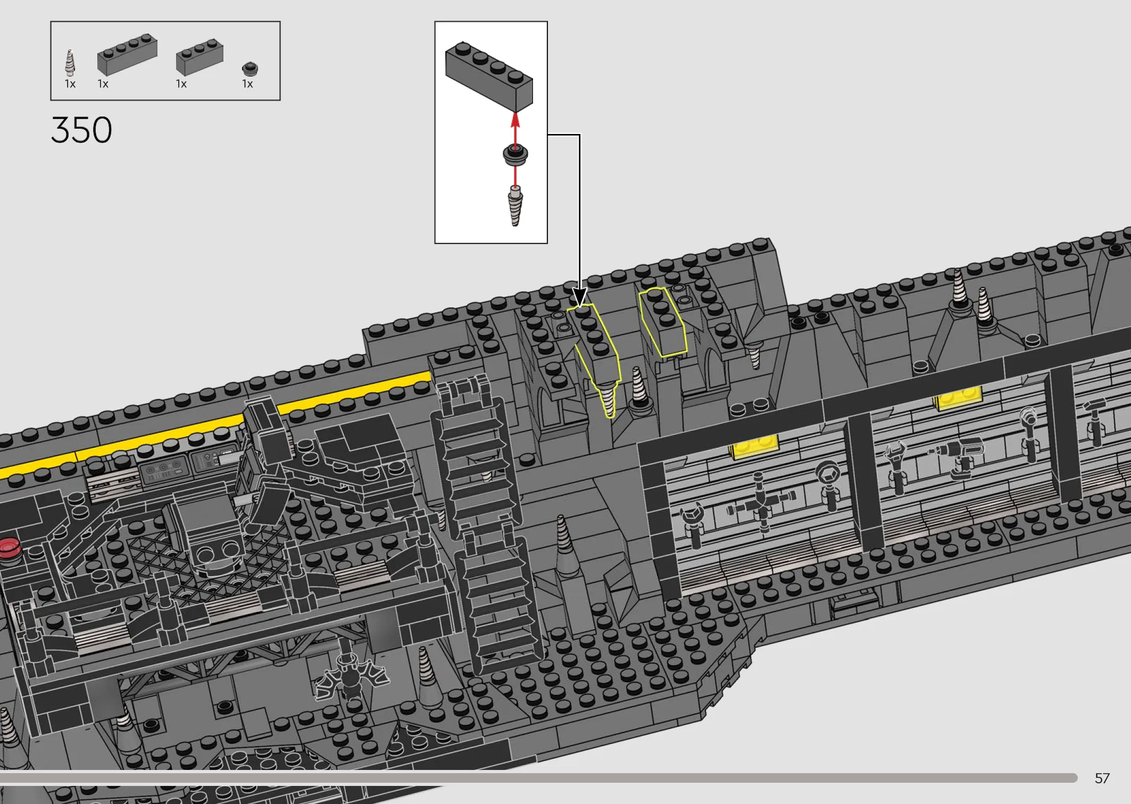Click the page progress bar at bottom
Viewport: 1131px width, 804px height.
(538, 778)
